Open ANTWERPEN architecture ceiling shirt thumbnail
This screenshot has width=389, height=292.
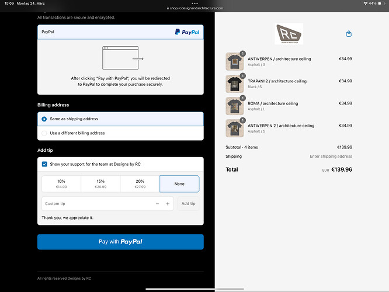(234, 61)
